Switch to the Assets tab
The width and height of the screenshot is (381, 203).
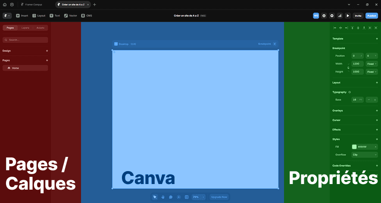pyautogui.click(x=41, y=28)
